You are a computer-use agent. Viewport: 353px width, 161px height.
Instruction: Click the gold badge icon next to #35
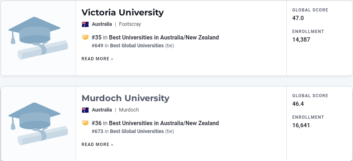[85, 37]
